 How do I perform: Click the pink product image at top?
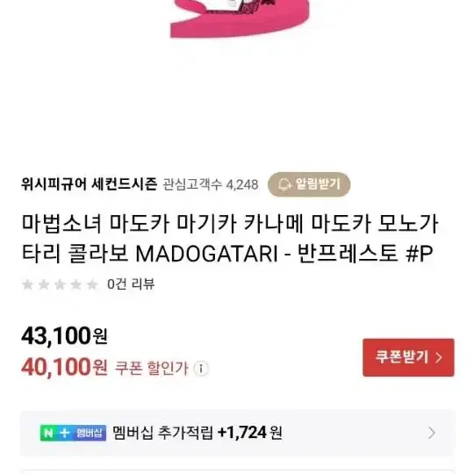[240, 18]
